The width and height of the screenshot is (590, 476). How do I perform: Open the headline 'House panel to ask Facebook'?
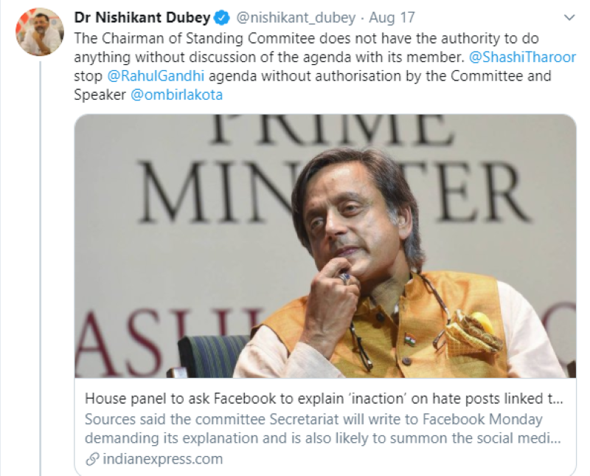click(x=323, y=399)
